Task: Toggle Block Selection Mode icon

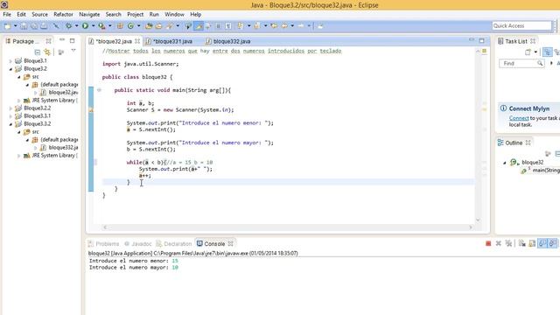Action: click(218, 26)
